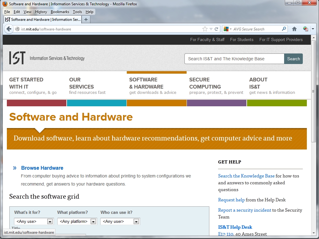The height and width of the screenshot is (239, 319).
Task: Open the Tools menu in the menu bar
Action: (77, 12)
